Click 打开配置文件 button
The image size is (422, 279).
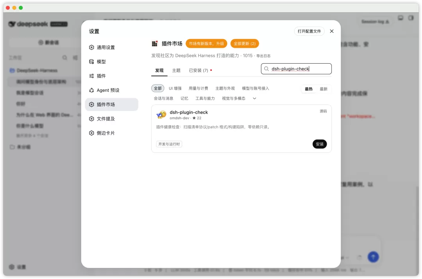[309, 31]
